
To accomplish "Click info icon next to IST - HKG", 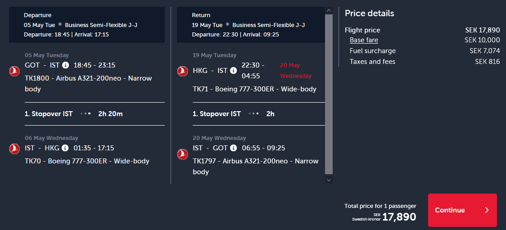I will pos(65,148).
